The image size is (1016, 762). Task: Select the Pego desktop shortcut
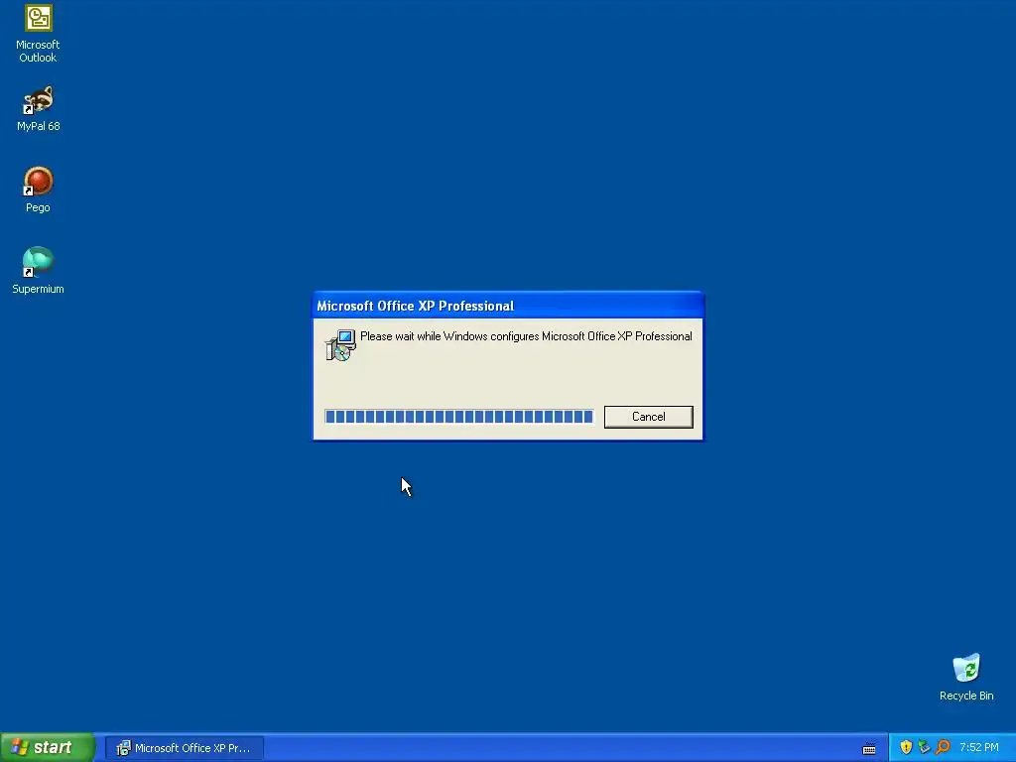(x=38, y=190)
